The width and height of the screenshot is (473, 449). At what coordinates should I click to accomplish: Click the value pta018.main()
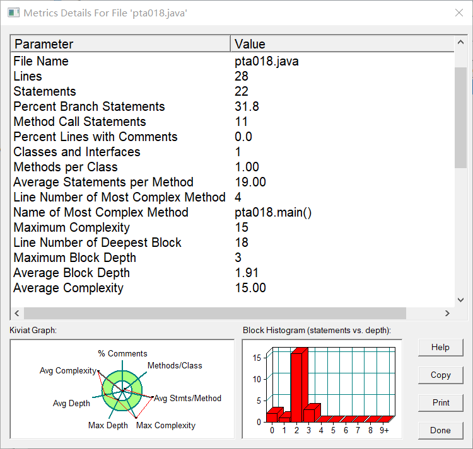click(273, 212)
